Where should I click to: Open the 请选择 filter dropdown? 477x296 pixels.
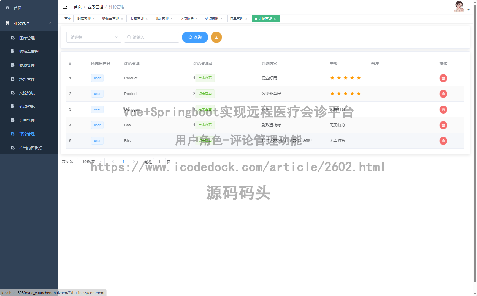pyautogui.click(x=94, y=37)
